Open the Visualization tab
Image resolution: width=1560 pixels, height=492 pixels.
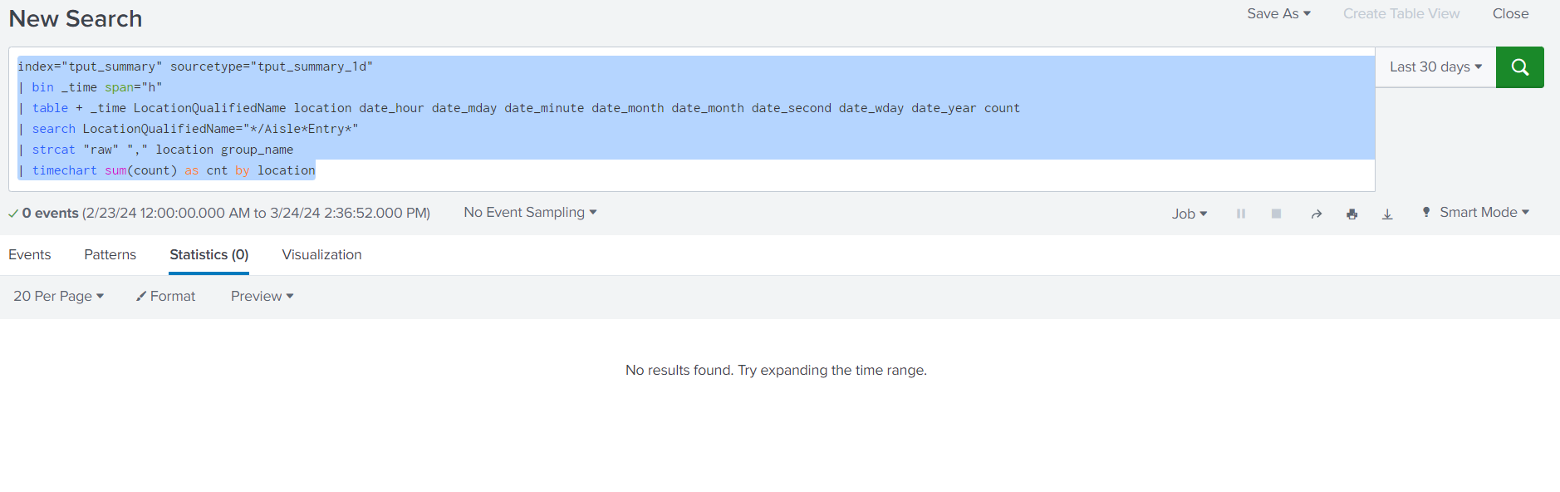tap(321, 254)
